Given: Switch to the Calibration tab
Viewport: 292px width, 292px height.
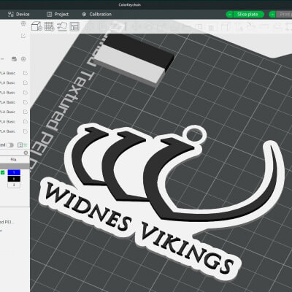Looking at the screenshot, I should (97, 15).
